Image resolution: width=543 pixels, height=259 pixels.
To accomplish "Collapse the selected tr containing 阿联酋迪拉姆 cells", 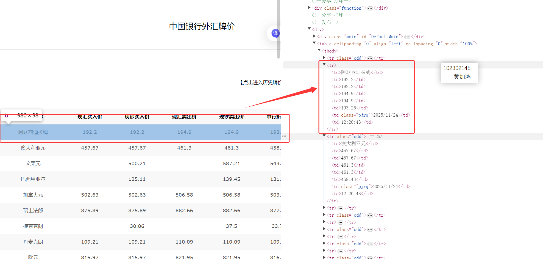I will [324, 65].
